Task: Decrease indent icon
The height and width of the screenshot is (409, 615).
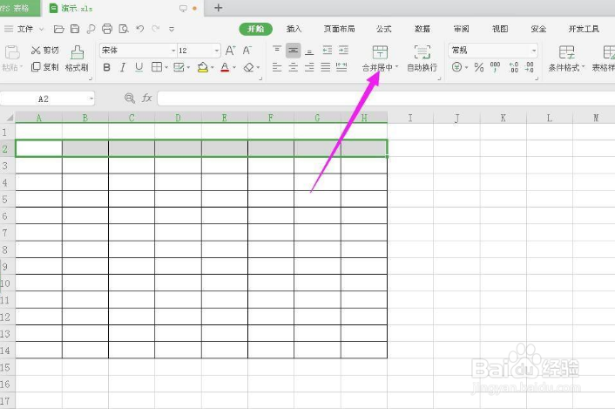Action: click(328, 51)
